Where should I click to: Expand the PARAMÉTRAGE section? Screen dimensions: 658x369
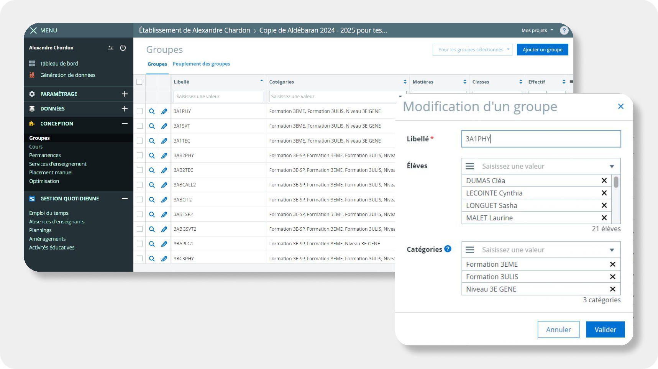[x=125, y=94]
